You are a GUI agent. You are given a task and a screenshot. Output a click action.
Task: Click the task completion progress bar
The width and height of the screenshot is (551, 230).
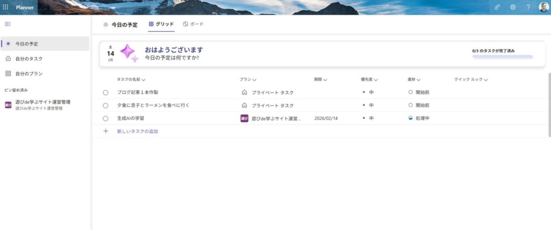coord(502,56)
